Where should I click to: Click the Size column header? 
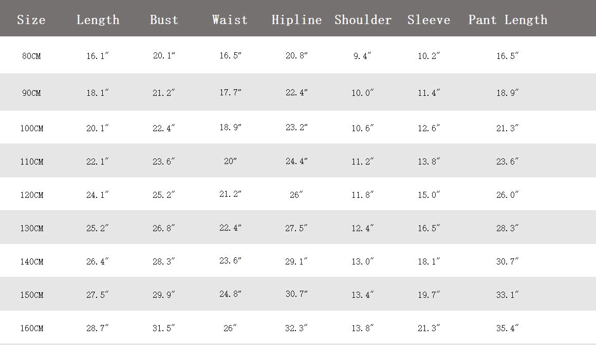[x=31, y=20]
